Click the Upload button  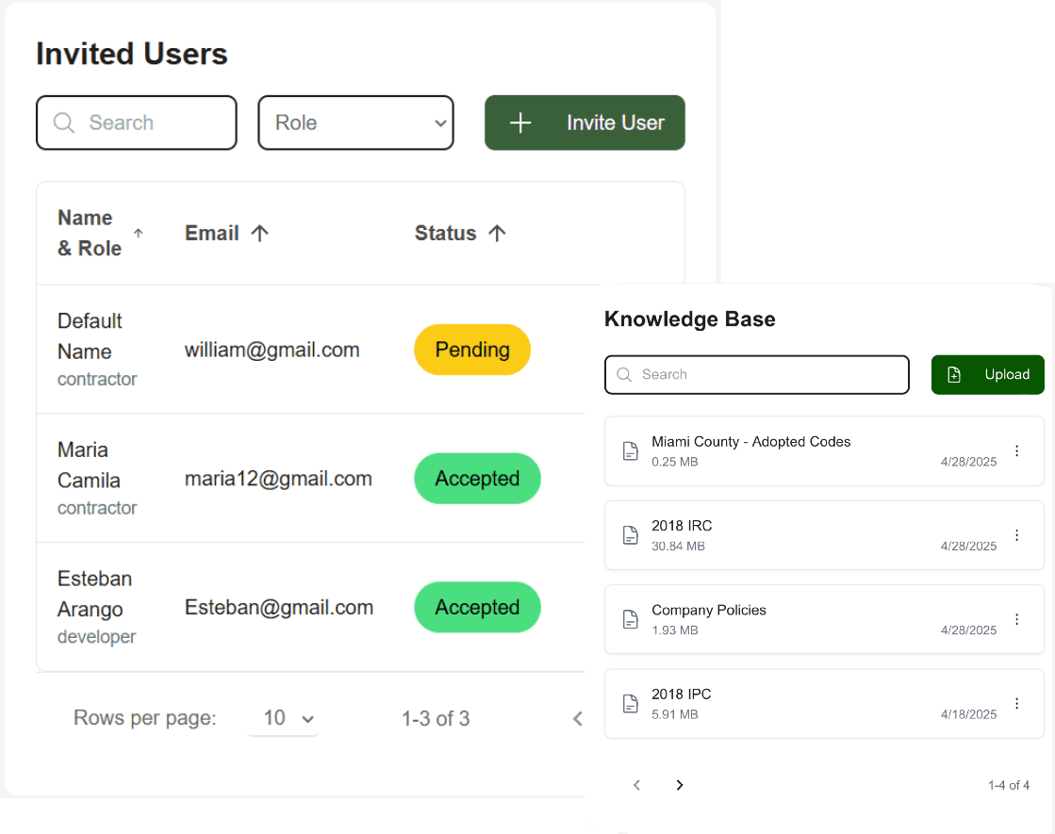point(987,374)
